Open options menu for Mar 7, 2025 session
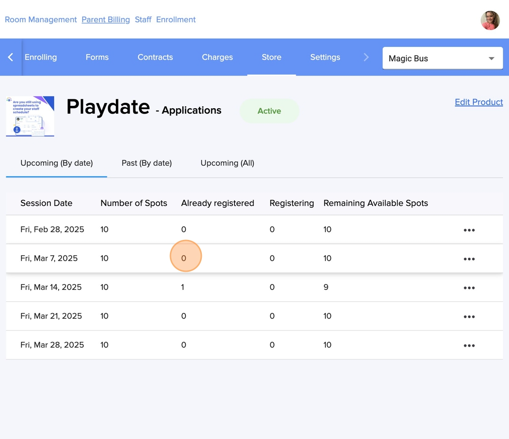Viewport: 509px width, 439px height. [469, 259]
